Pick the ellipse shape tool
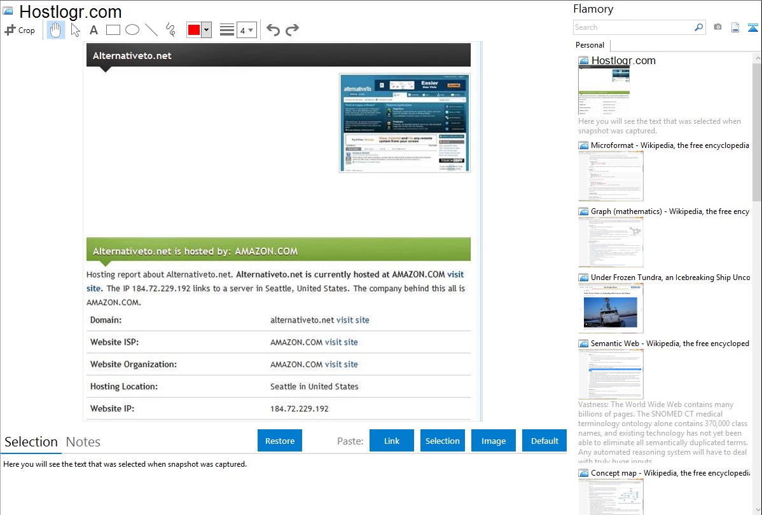 tap(132, 30)
